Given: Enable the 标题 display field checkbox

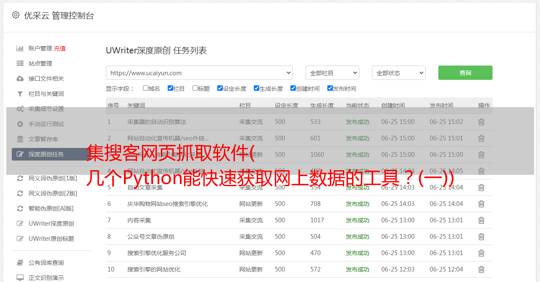Looking at the screenshot, I should 195,88.
